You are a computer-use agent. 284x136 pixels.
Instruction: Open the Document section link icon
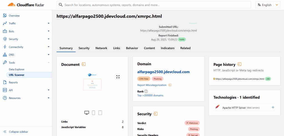click(83, 64)
